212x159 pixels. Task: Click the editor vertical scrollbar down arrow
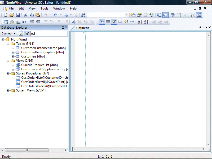pos(208,145)
